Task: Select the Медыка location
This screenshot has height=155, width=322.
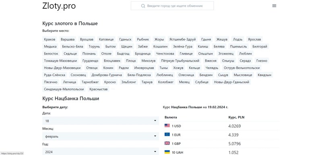Action: [x=50, y=46]
